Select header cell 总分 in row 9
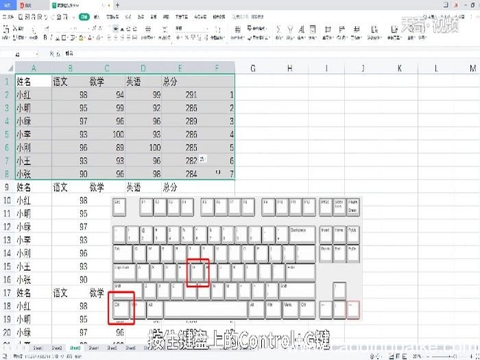Viewport: 480px width, 360px height. pos(180,187)
